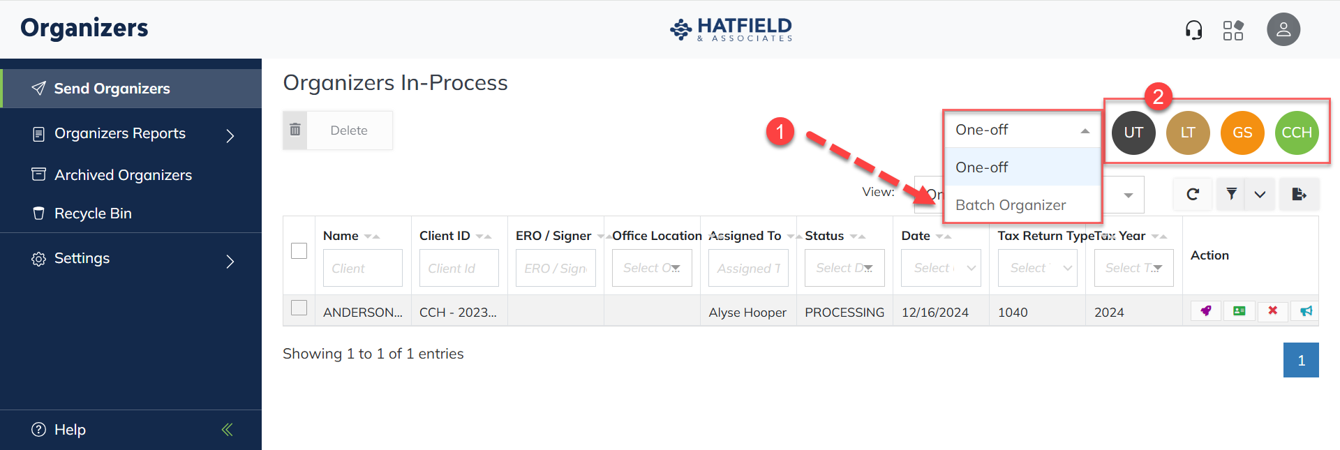Open the user profile avatar
The width and height of the screenshot is (1340, 450).
pos(1283,30)
